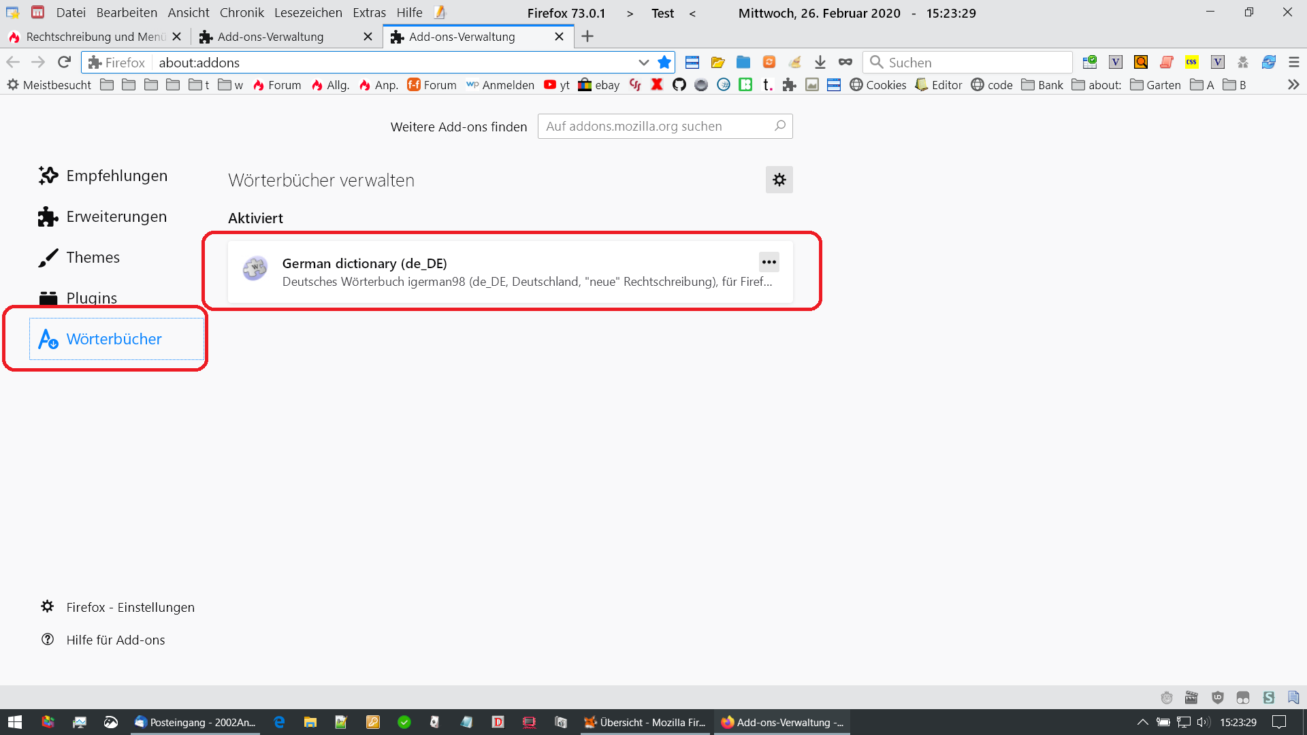Viewport: 1307px width, 735px height.
Task: Click the blue bookmark star icon
Action: click(664, 62)
